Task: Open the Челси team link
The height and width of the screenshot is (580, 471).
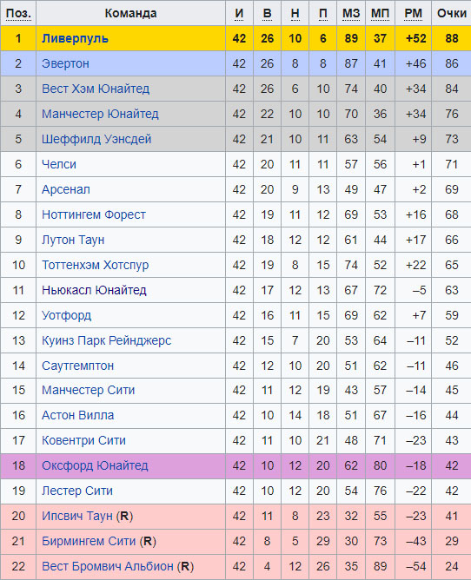Action: [x=59, y=164]
